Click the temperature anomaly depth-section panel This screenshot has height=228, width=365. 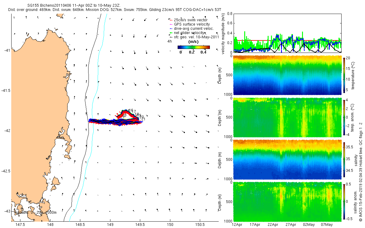[x=287, y=117]
